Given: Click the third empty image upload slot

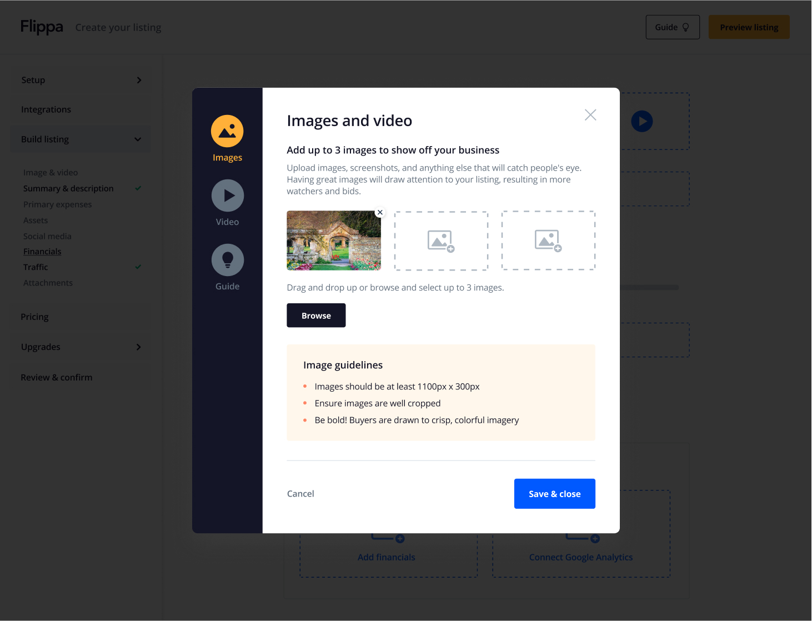Looking at the screenshot, I should [548, 241].
